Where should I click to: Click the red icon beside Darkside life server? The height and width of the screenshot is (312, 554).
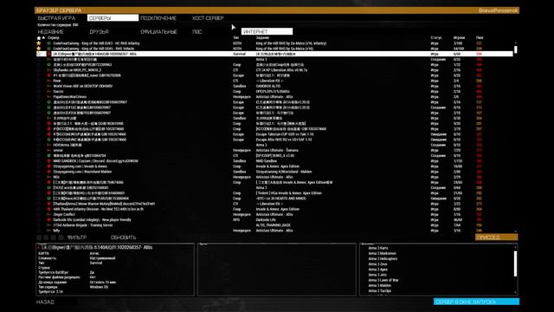click(x=48, y=219)
